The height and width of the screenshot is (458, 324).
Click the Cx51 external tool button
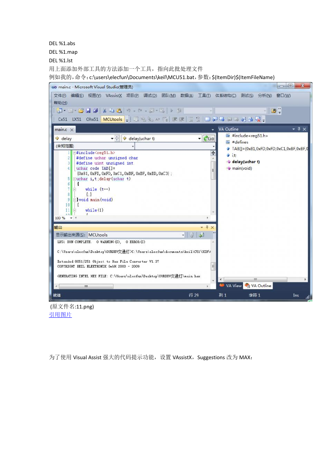pos(63,119)
